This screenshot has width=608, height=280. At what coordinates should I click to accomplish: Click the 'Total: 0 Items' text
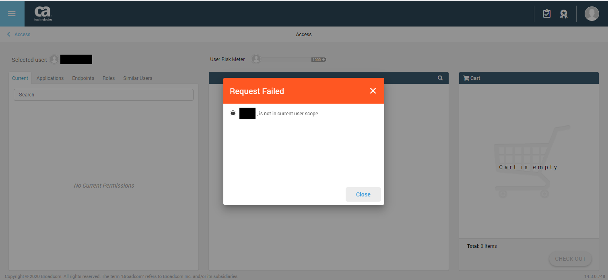(x=482, y=246)
